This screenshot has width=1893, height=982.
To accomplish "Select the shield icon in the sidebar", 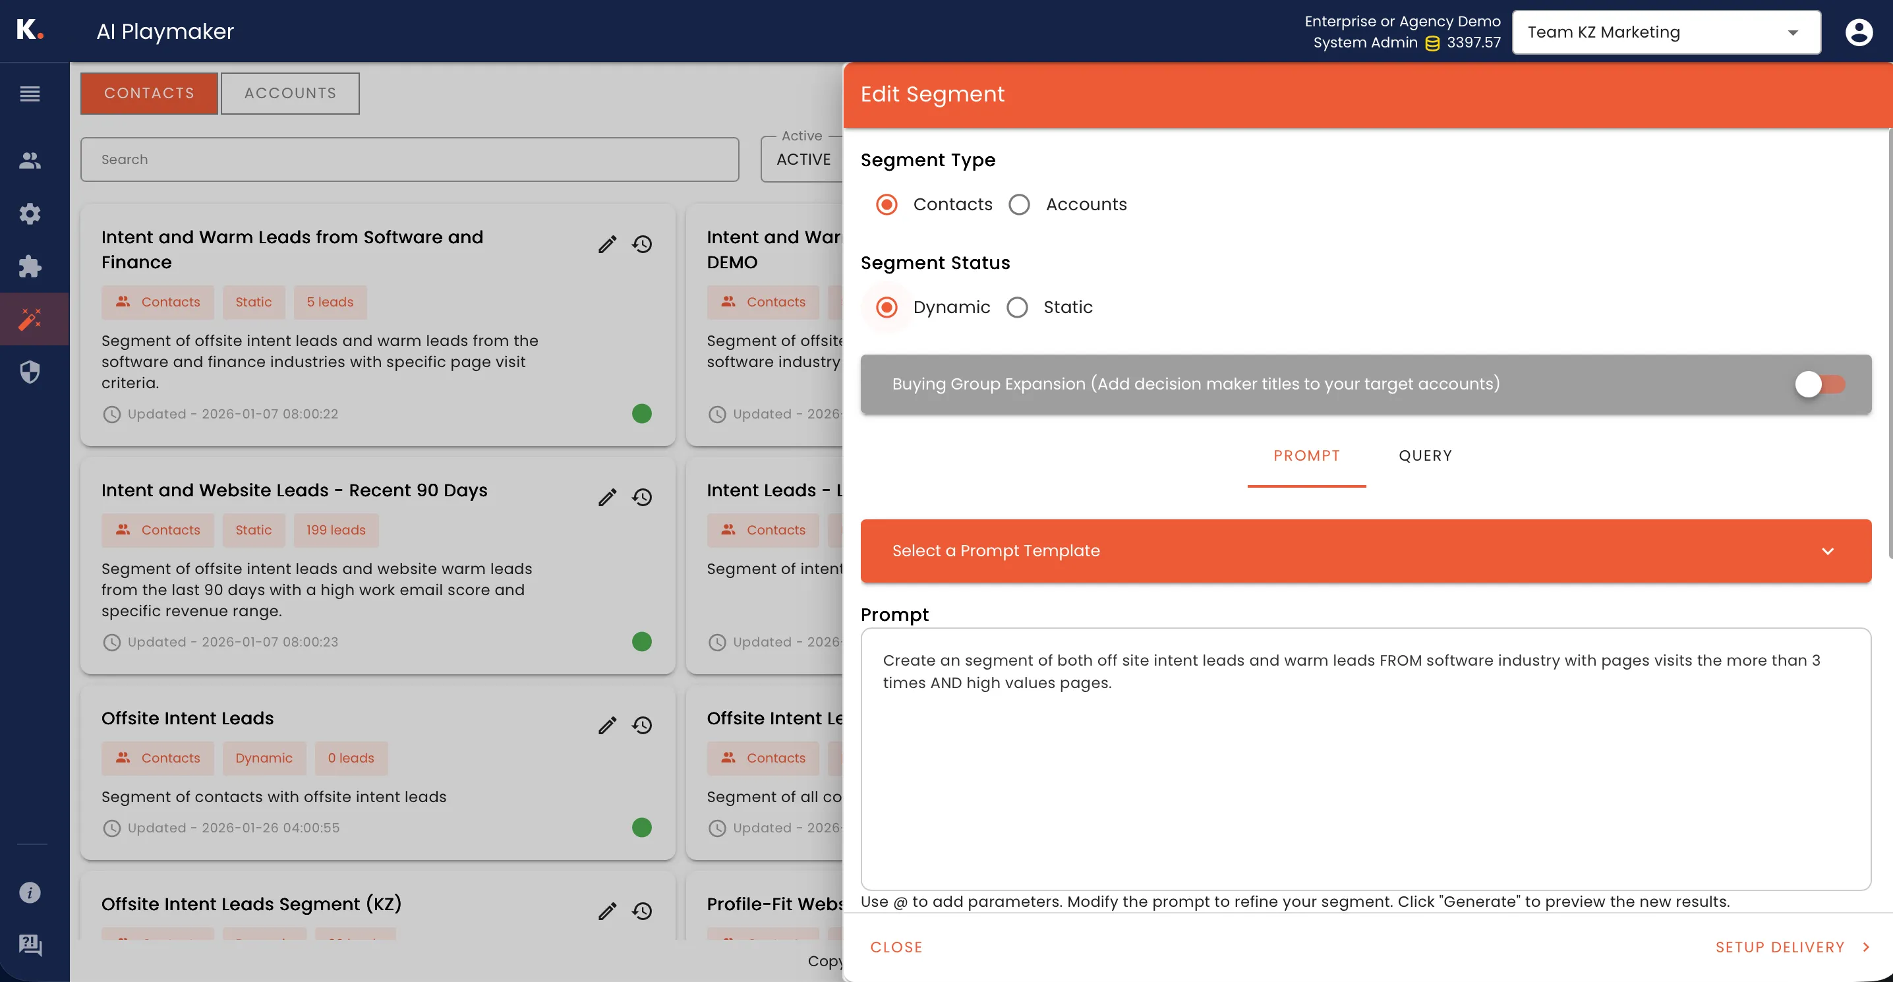I will pos(30,372).
